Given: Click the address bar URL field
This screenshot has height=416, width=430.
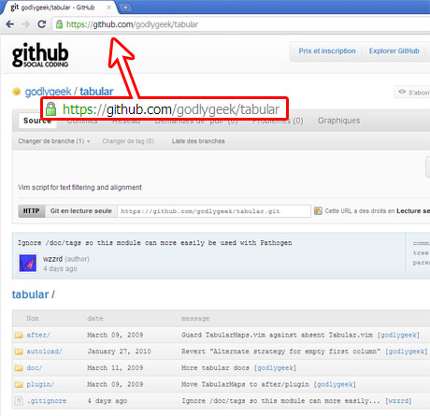Looking at the screenshot, I should click(241, 24).
